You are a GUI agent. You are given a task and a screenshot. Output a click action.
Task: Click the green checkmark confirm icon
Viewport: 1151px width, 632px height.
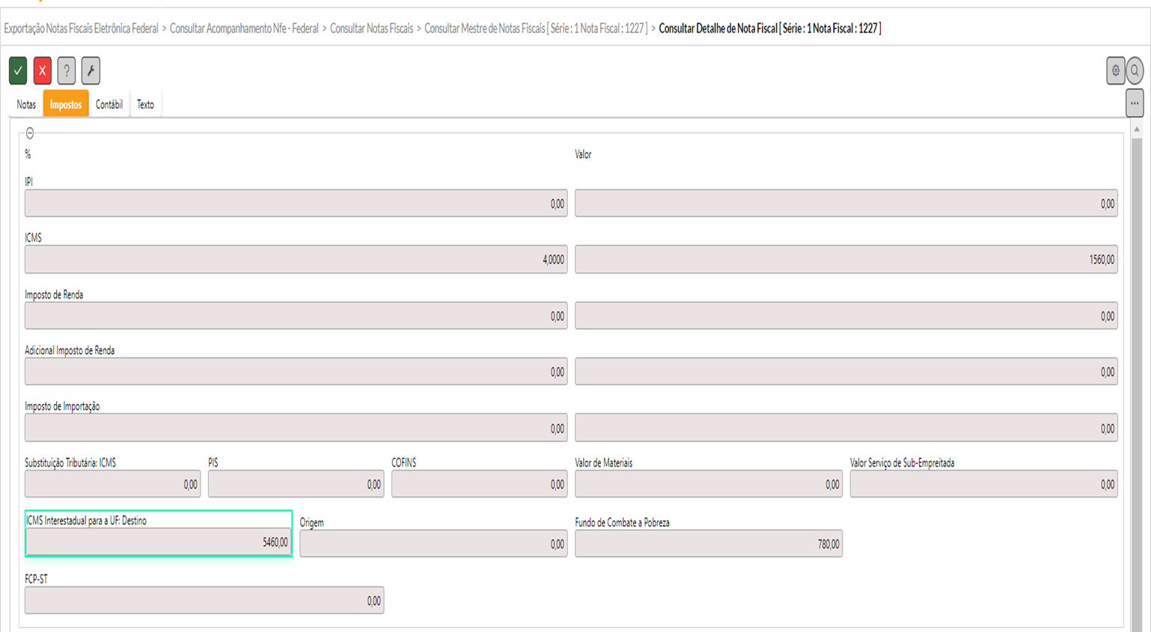click(x=18, y=71)
